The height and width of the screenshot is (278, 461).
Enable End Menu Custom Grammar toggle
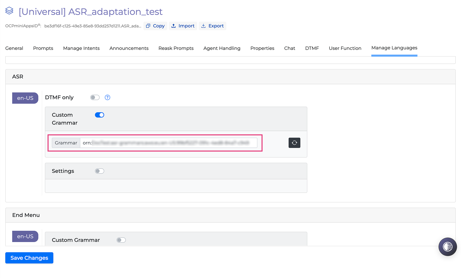(x=121, y=240)
